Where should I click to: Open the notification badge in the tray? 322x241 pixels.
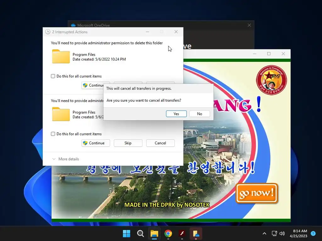click(313, 233)
